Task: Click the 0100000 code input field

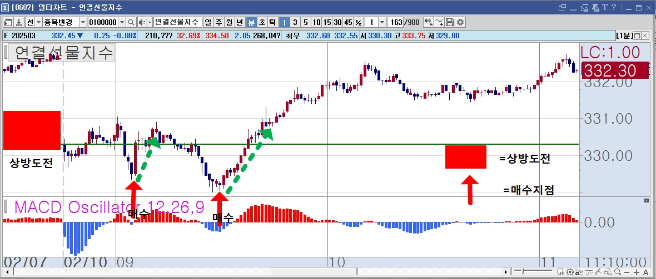Action: [103, 22]
